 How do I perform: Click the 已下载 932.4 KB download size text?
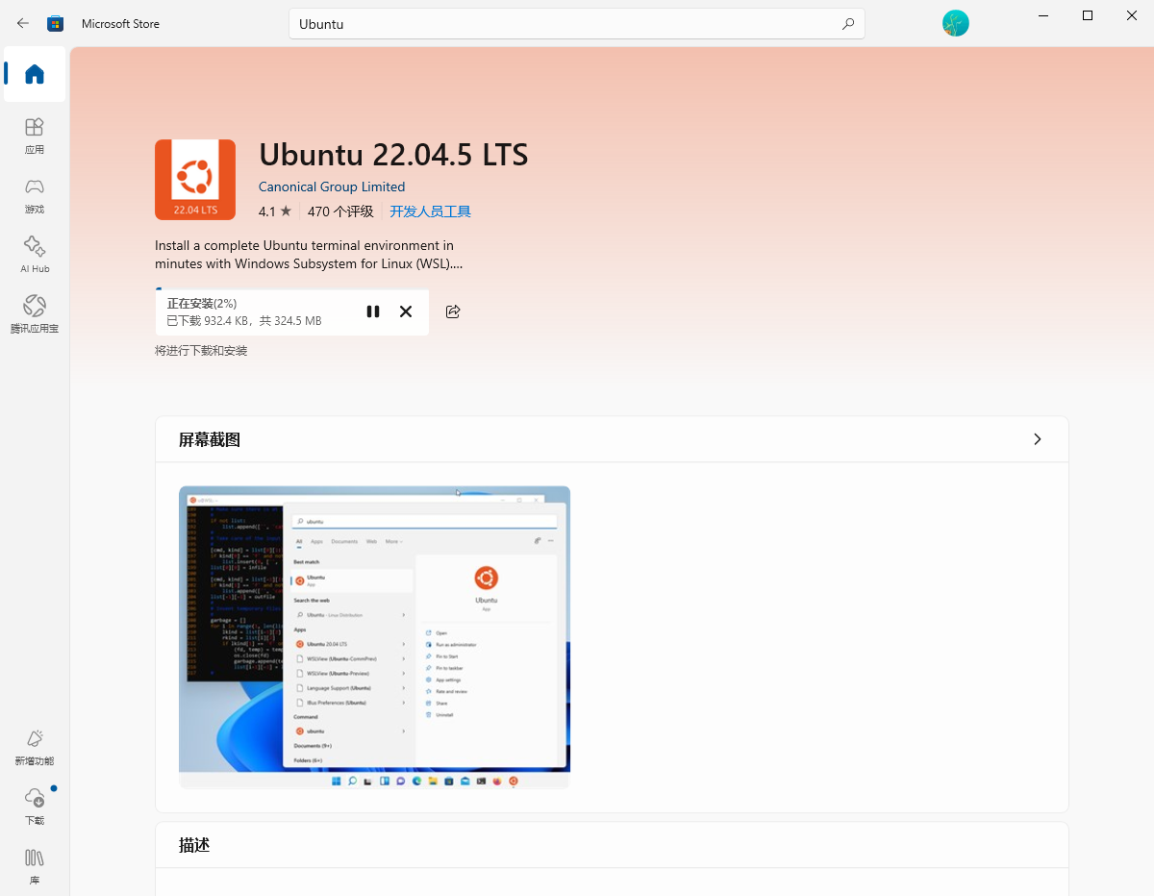(x=244, y=321)
